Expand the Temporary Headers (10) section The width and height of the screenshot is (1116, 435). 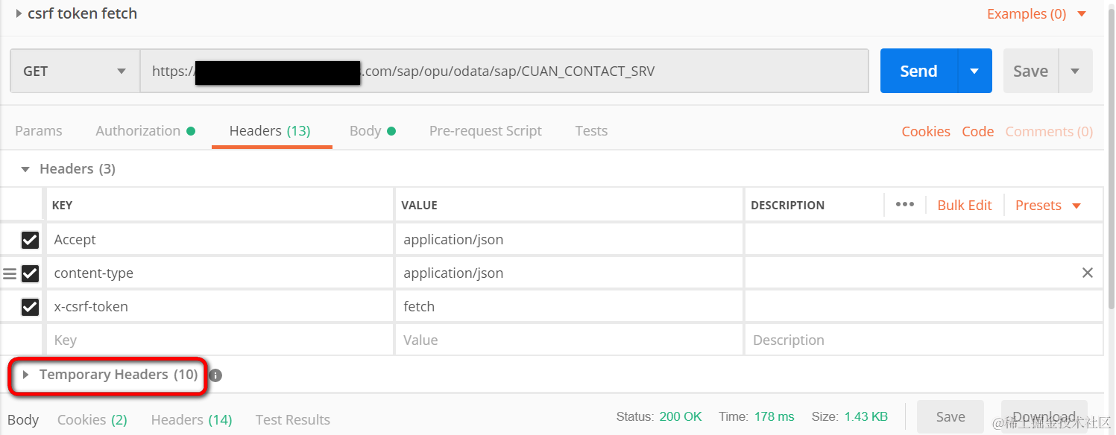(x=110, y=374)
